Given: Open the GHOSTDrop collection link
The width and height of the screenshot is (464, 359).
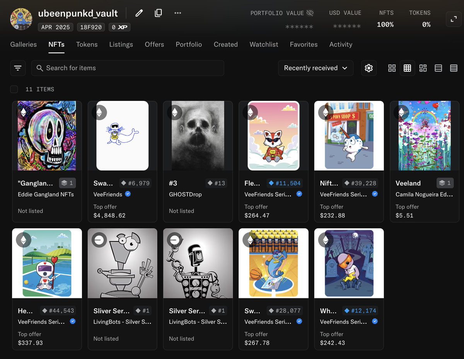Looking at the screenshot, I should 185,194.
